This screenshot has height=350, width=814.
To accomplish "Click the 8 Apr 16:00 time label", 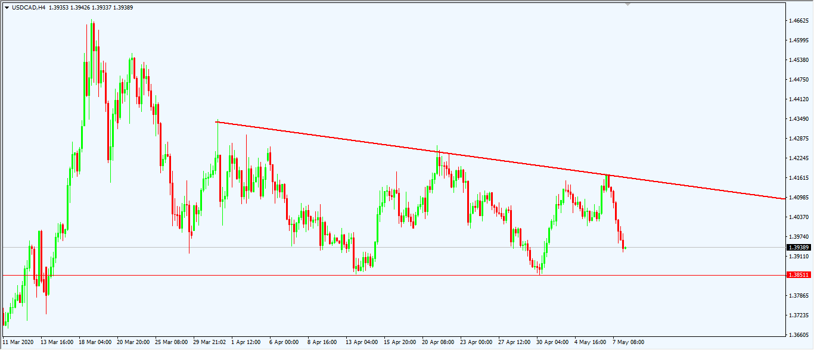I will (322, 342).
